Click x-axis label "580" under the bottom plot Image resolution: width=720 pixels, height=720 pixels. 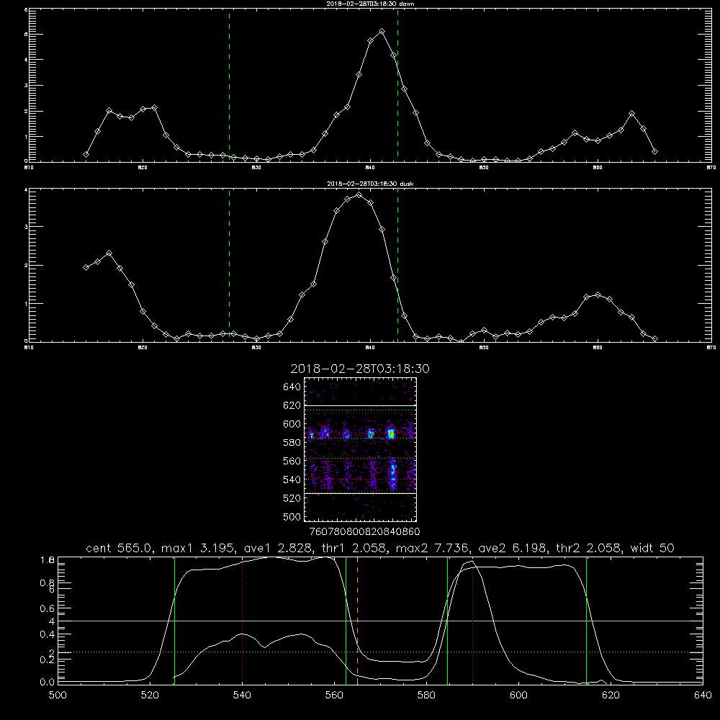[426, 696]
